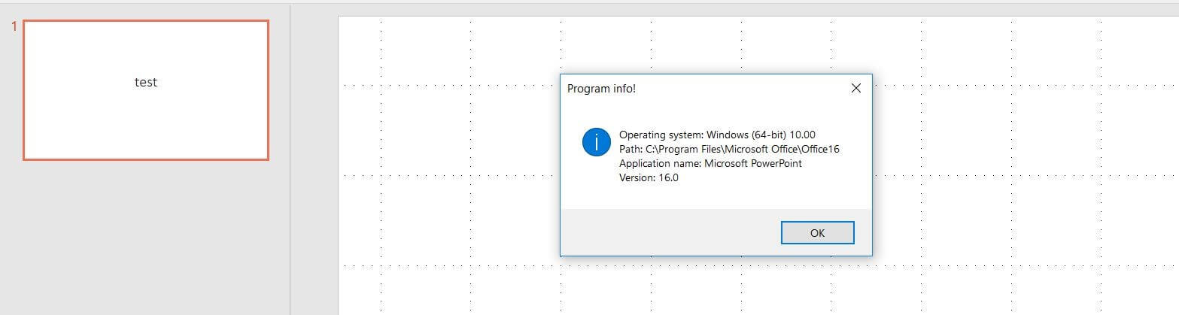Click the Version: 16.0 text line
Screen dimensions: 1179x315
(648, 178)
